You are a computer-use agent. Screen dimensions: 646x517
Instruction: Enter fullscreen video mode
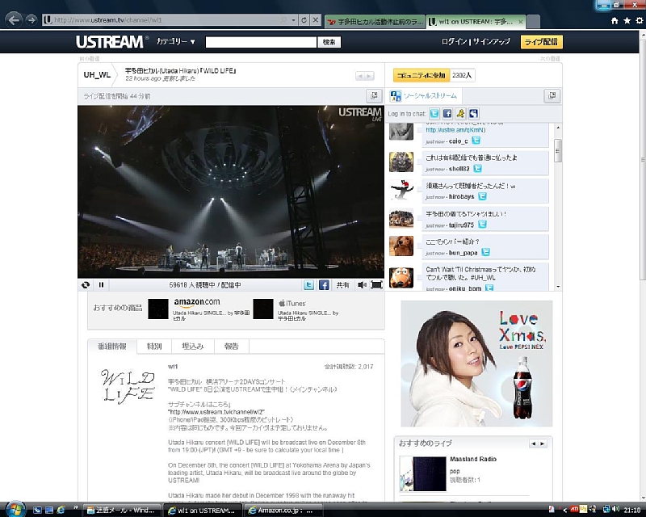376,285
